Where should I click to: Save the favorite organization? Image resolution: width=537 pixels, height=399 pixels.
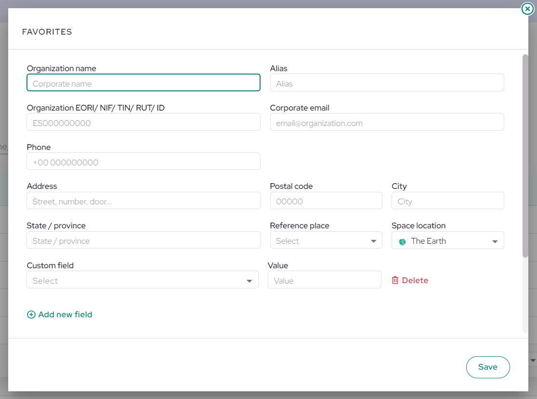click(488, 367)
